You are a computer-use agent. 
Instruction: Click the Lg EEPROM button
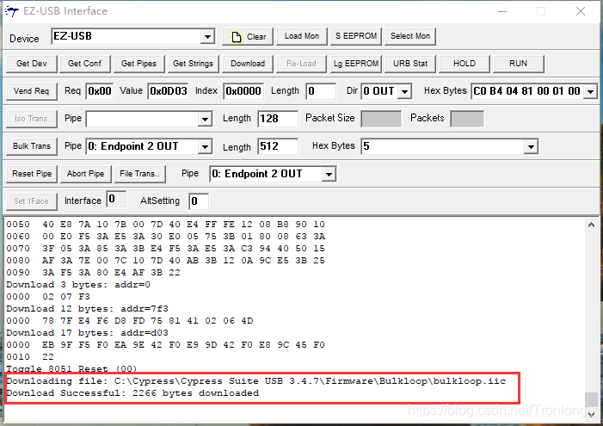(x=356, y=64)
